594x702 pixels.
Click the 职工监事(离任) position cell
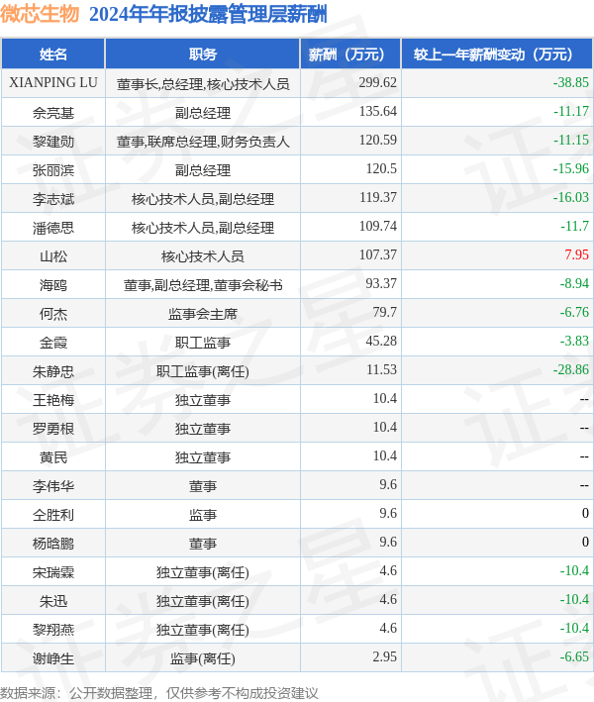pyautogui.click(x=203, y=370)
